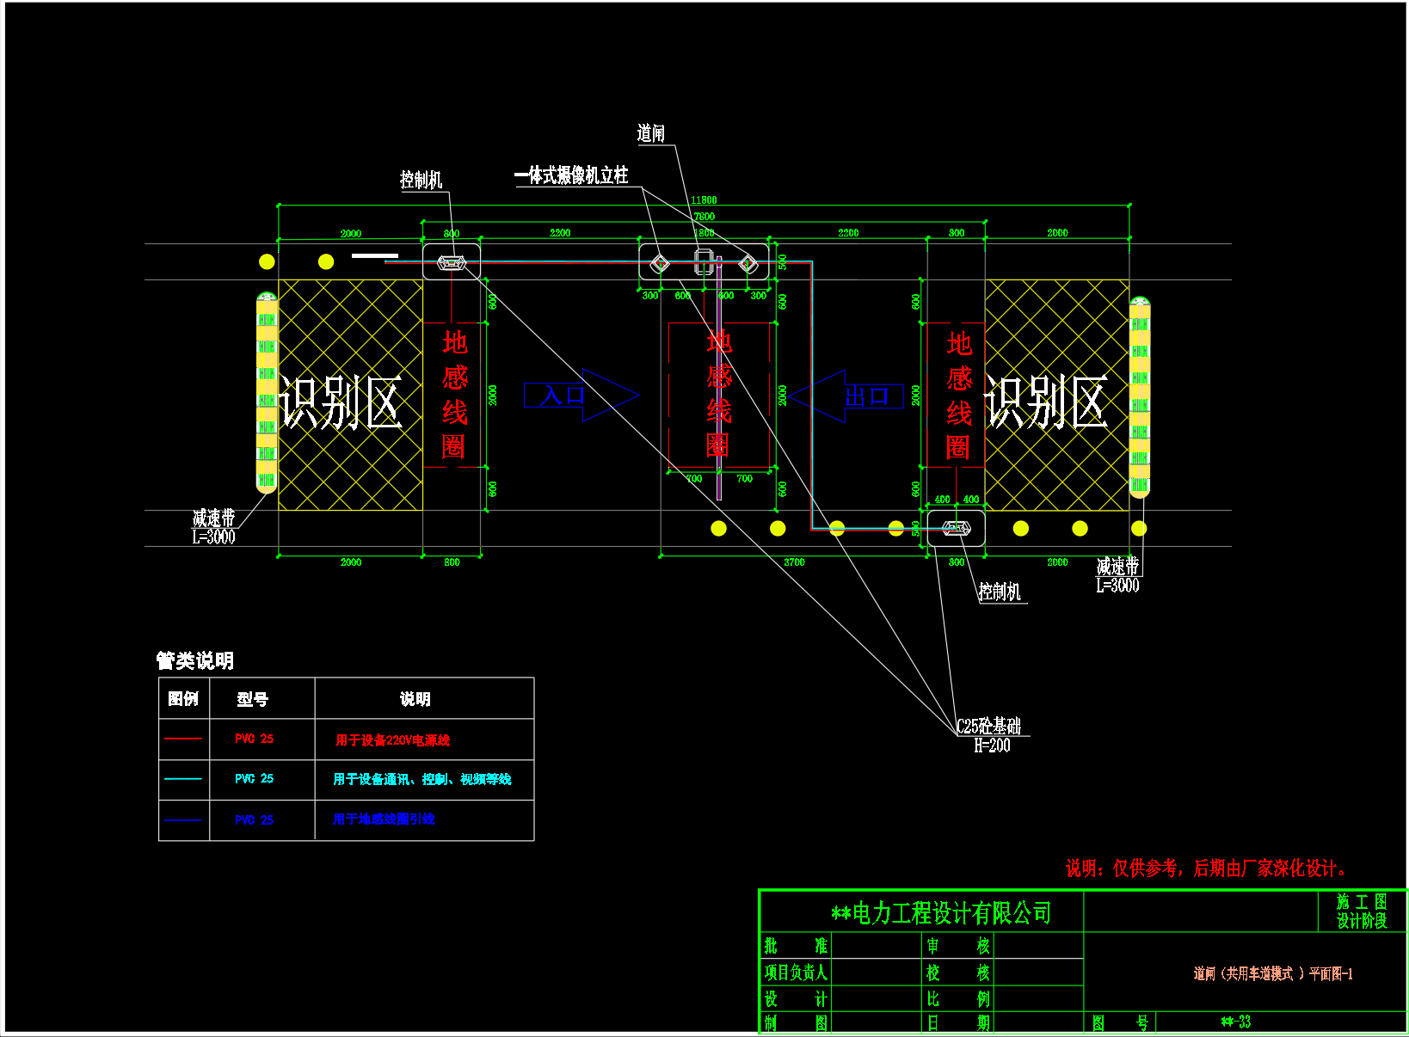Click the 比例 title block cell

pyautogui.click(x=958, y=999)
